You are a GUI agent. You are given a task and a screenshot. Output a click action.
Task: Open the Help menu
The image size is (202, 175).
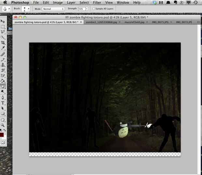click(x=137, y=3)
